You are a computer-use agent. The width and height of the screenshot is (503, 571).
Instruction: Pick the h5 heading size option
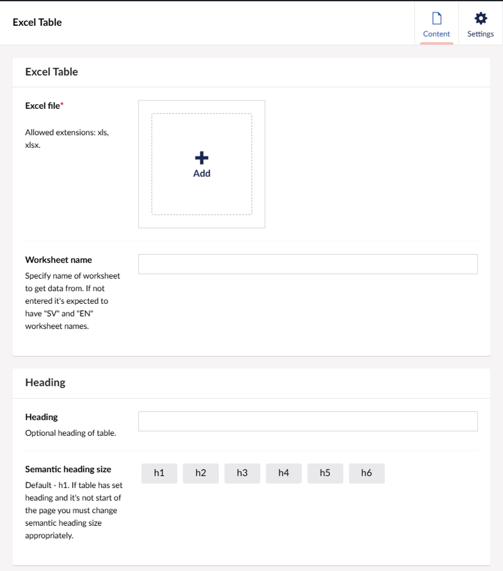point(325,473)
